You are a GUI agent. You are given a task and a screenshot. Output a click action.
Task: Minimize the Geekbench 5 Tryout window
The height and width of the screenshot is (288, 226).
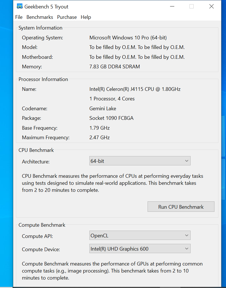coord(171,6)
